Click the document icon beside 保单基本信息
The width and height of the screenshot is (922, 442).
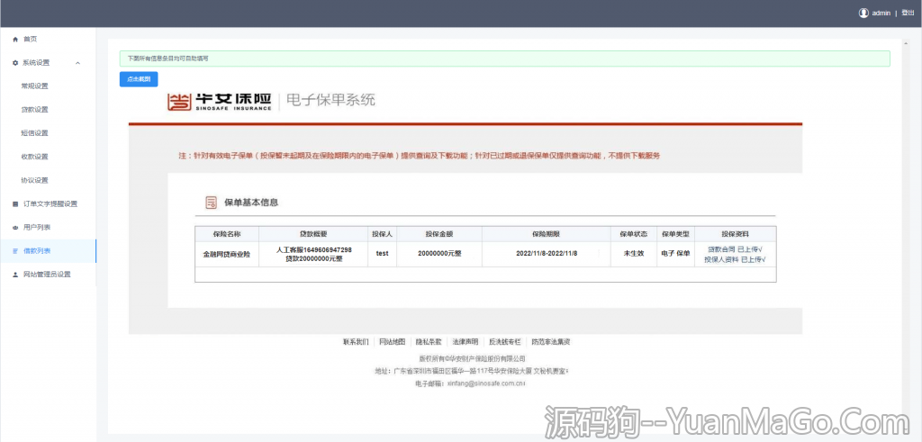pyautogui.click(x=211, y=203)
